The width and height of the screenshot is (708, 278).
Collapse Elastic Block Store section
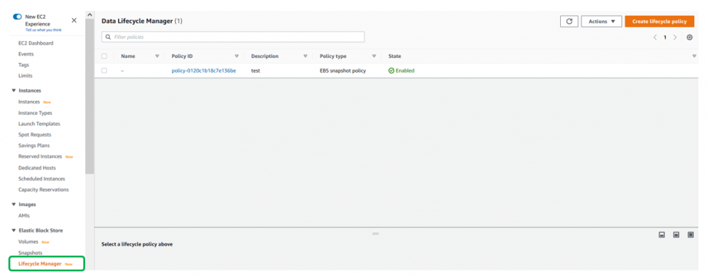14,230
